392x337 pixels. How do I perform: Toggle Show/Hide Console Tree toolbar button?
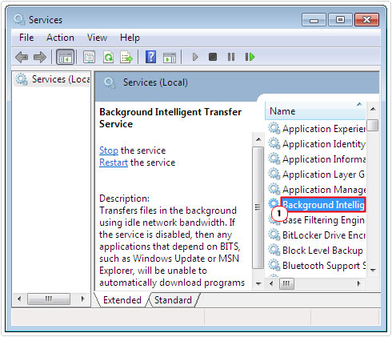[65, 57]
